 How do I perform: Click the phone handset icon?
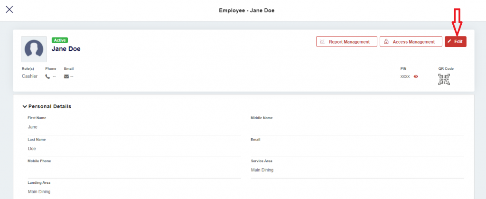click(x=48, y=76)
